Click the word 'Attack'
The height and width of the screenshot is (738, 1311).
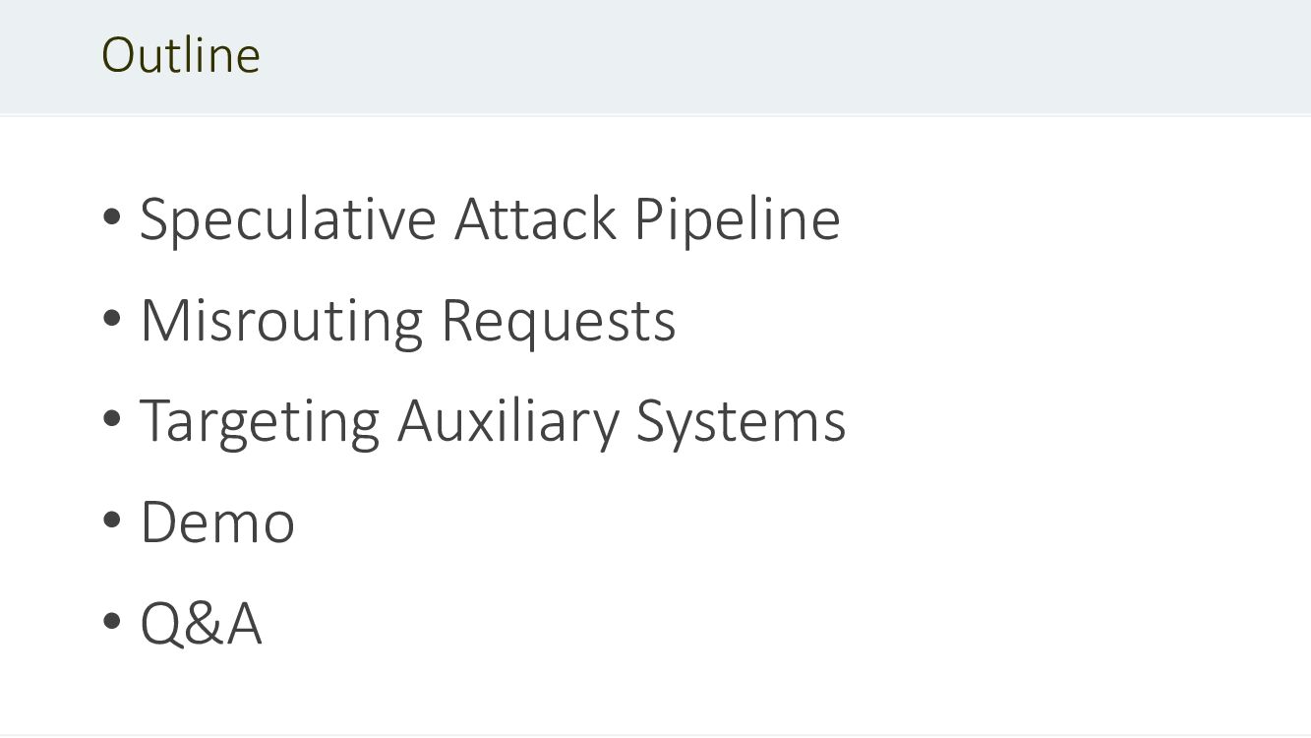click(535, 218)
